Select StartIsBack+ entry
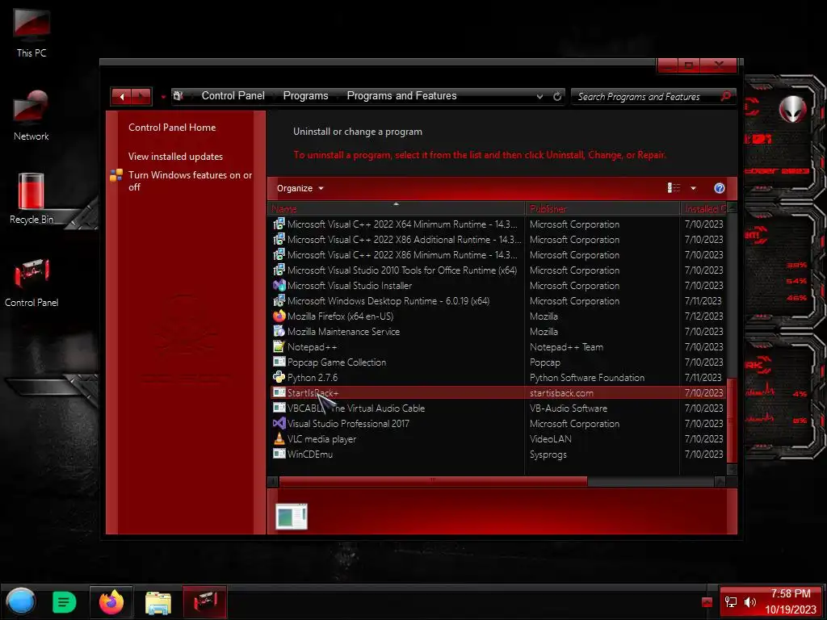 click(x=497, y=393)
